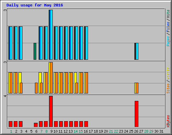Click day label "3" on the x-axis
The width and height of the screenshot is (172, 135).
pyautogui.click(x=21, y=131)
